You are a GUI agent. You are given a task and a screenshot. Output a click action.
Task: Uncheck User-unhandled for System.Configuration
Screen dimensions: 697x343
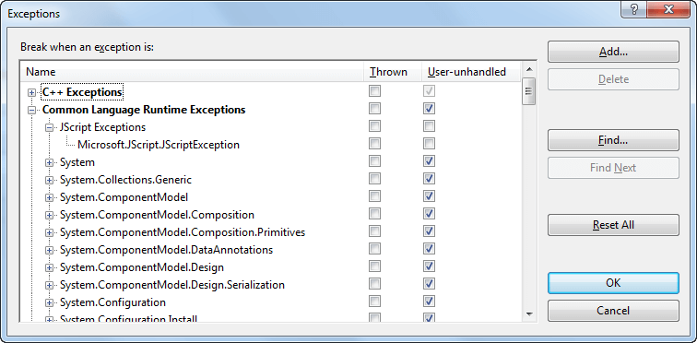(x=429, y=302)
